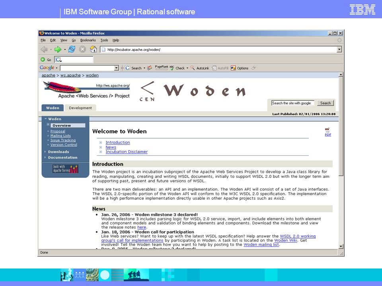The image size is (382, 286).
Task: Click the AutoFill toolbar button
Action: coord(220,68)
